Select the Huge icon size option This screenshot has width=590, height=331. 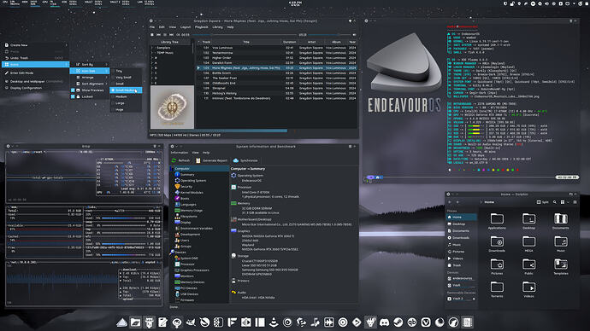[x=126, y=109]
